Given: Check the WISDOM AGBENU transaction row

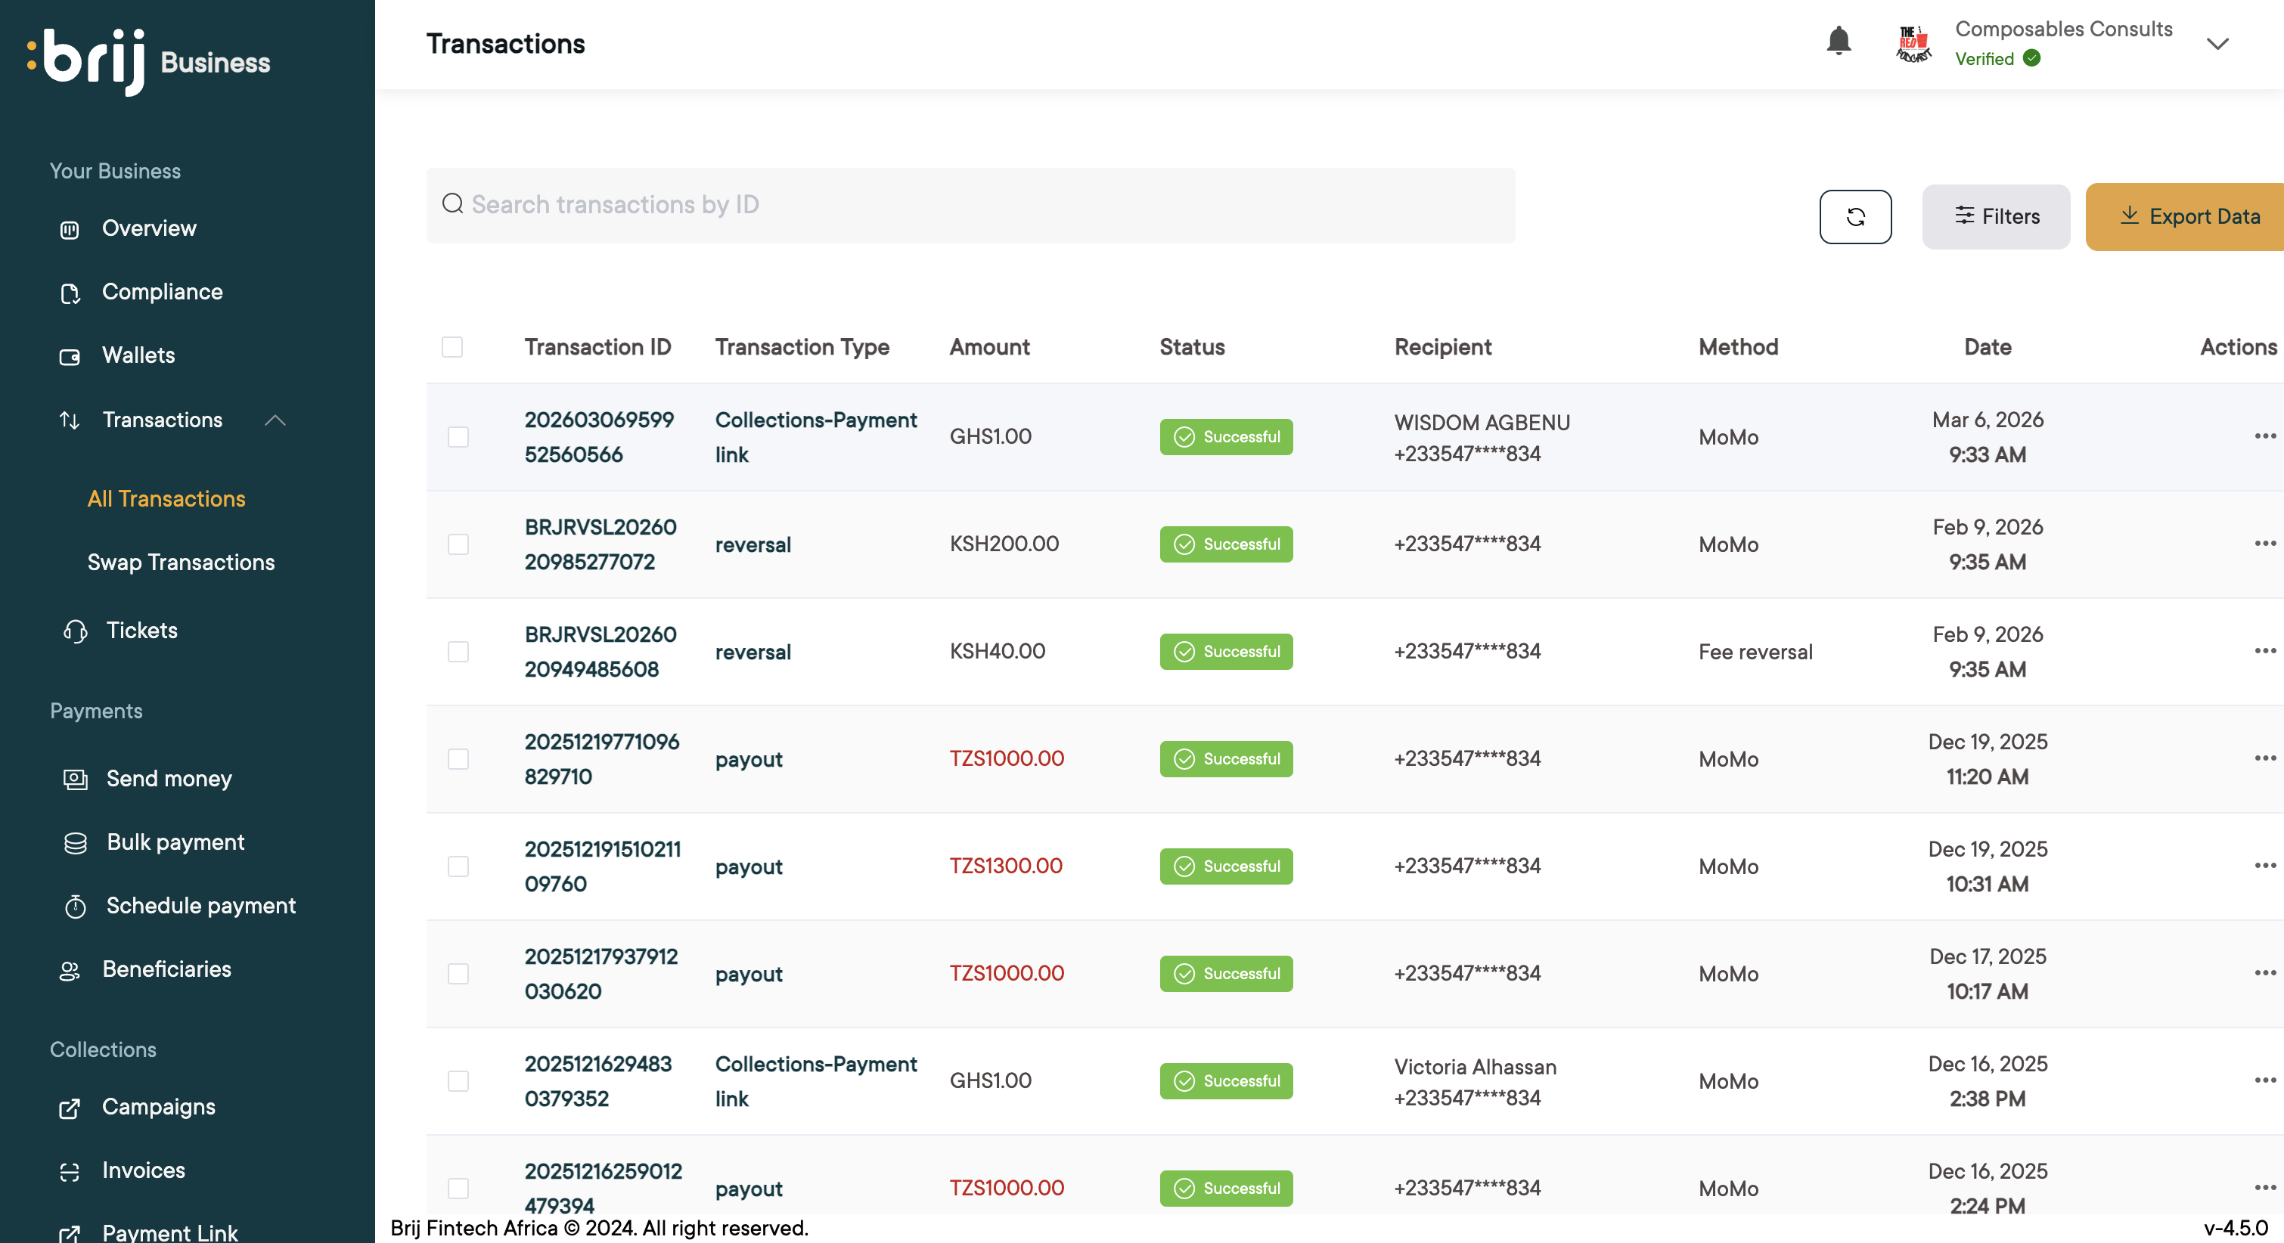Looking at the screenshot, I should (x=458, y=437).
